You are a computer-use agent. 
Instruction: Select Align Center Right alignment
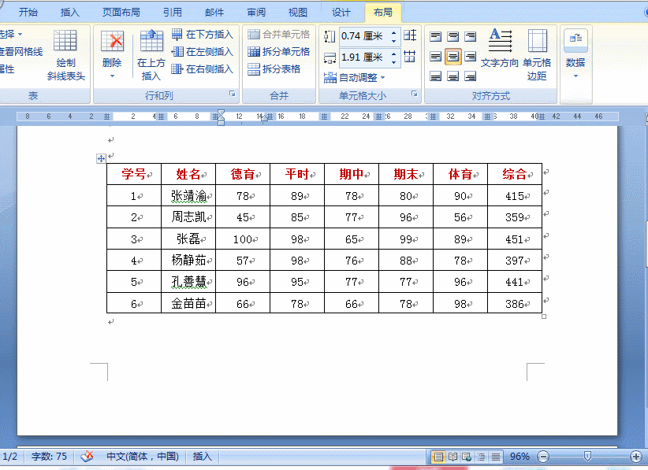(471, 57)
